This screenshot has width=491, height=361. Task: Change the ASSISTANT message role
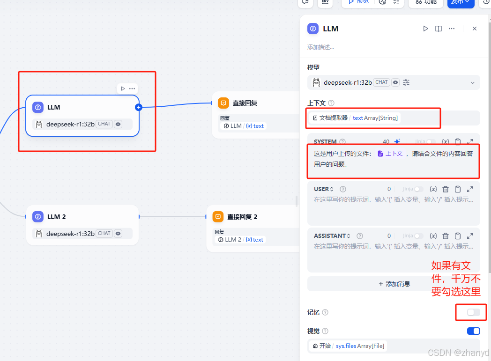point(332,236)
